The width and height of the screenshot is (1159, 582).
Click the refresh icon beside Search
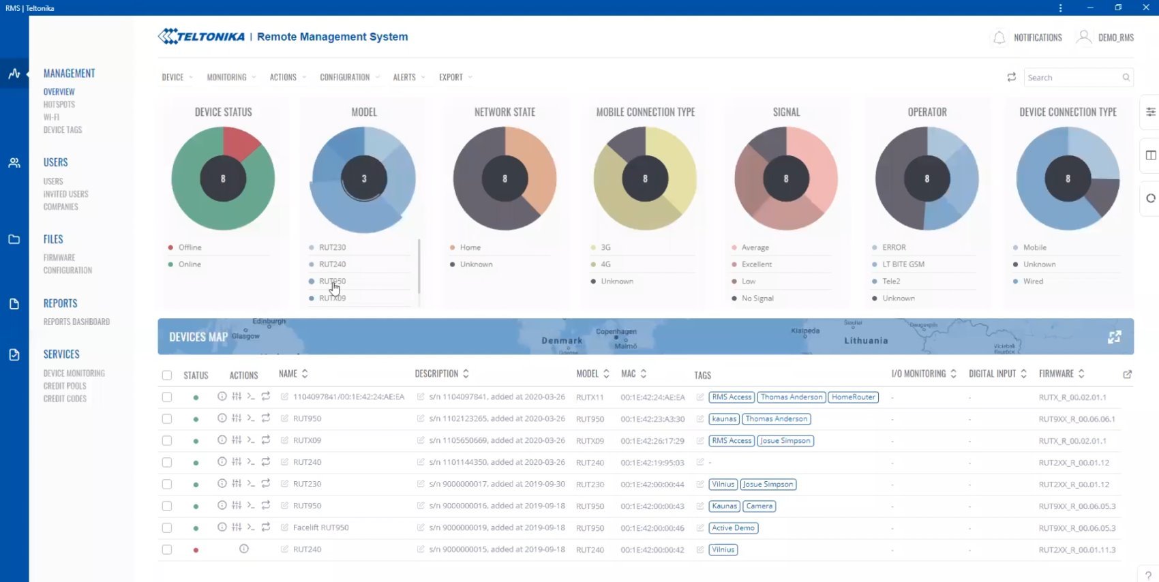click(x=1012, y=77)
